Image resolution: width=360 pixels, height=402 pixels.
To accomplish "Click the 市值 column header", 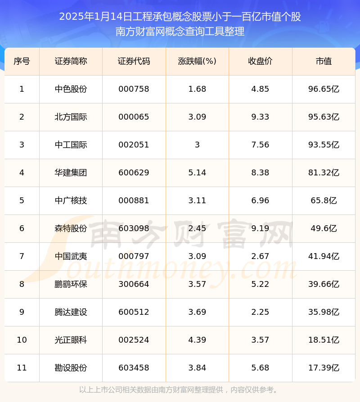I will click(x=324, y=61).
